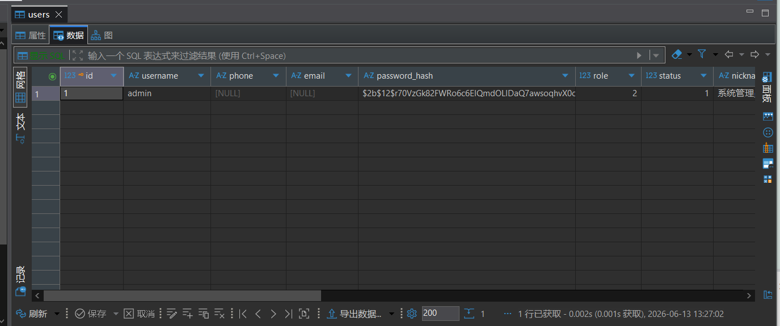This screenshot has width=780, height=326.
Task: Clear filters with the eraser icon
Action: [676, 54]
